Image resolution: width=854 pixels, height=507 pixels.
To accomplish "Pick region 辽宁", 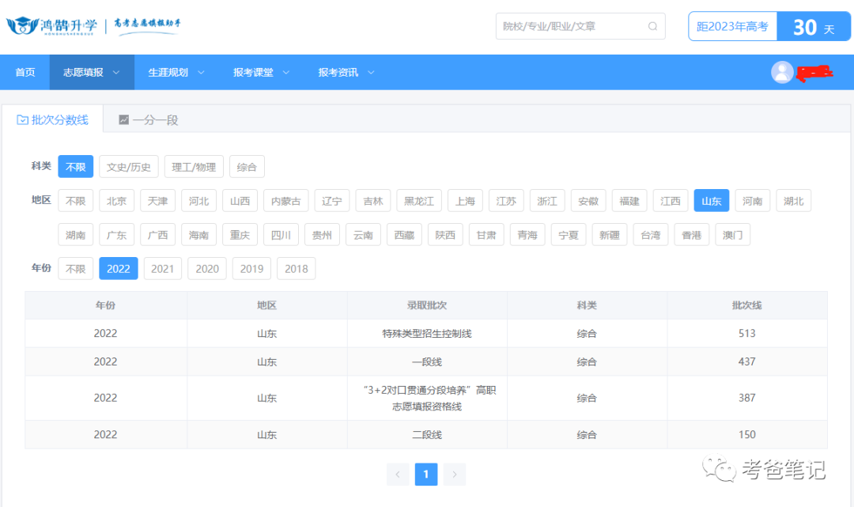I will point(331,201).
